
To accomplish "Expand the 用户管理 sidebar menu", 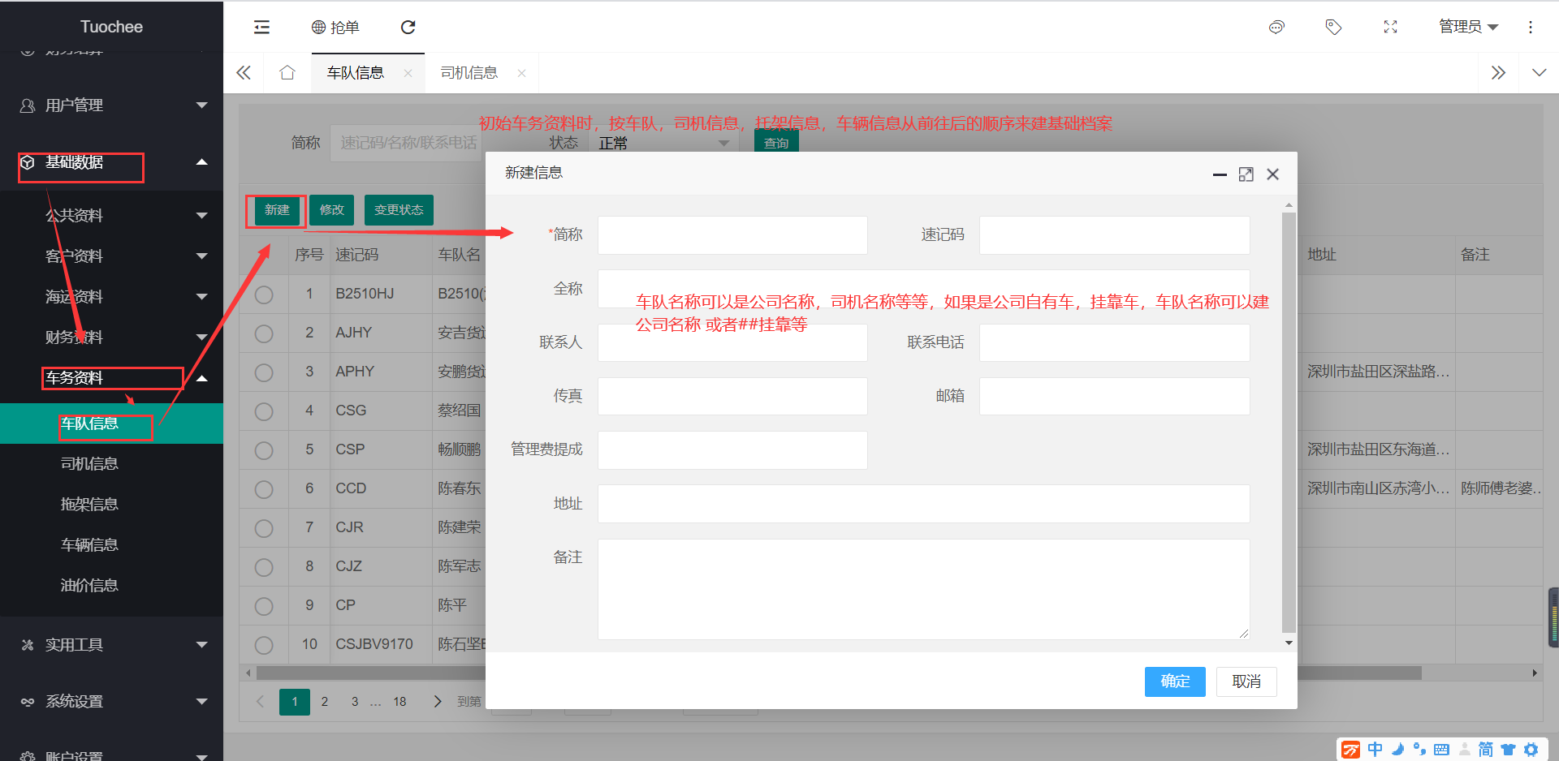I will click(111, 105).
